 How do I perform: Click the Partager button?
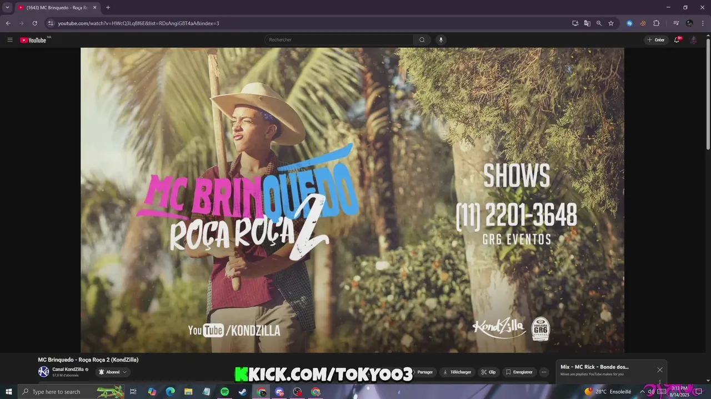point(422,372)
